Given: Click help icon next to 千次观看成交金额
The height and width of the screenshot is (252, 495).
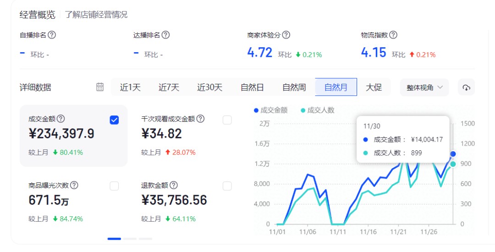Looking at the screenshot, I should pos(200,119).
